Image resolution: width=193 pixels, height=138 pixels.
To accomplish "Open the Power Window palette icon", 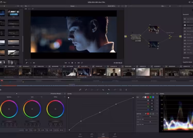I will 92,90.
